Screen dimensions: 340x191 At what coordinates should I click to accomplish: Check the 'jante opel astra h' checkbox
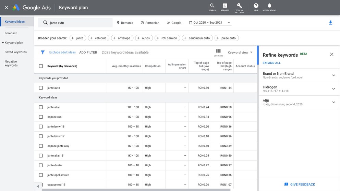[41, 175]
